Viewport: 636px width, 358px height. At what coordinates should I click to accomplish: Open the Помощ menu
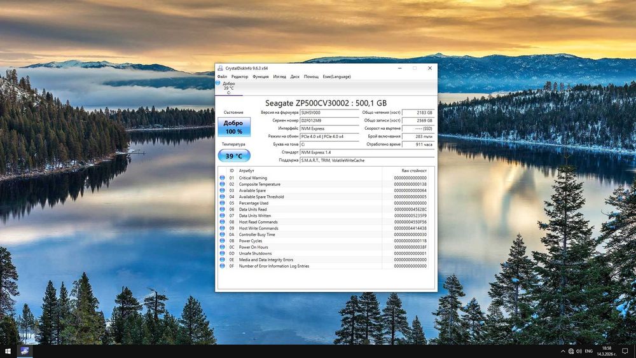pos(311,77)
